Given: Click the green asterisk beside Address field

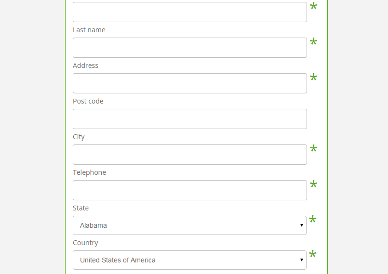Looking at the screenshot, I should [x=313, y=78].
